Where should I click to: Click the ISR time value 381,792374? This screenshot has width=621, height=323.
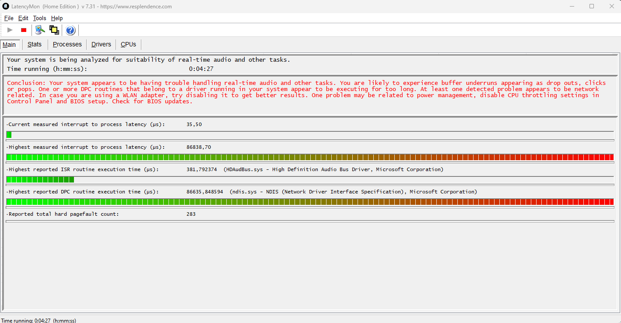tap(202, 169)
